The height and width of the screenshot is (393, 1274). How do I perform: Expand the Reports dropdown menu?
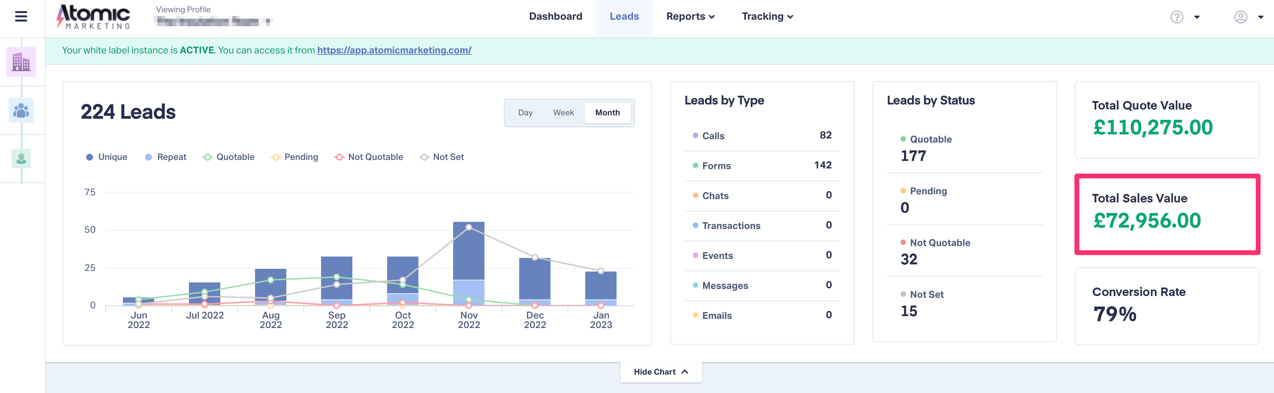tap(690, 17)
